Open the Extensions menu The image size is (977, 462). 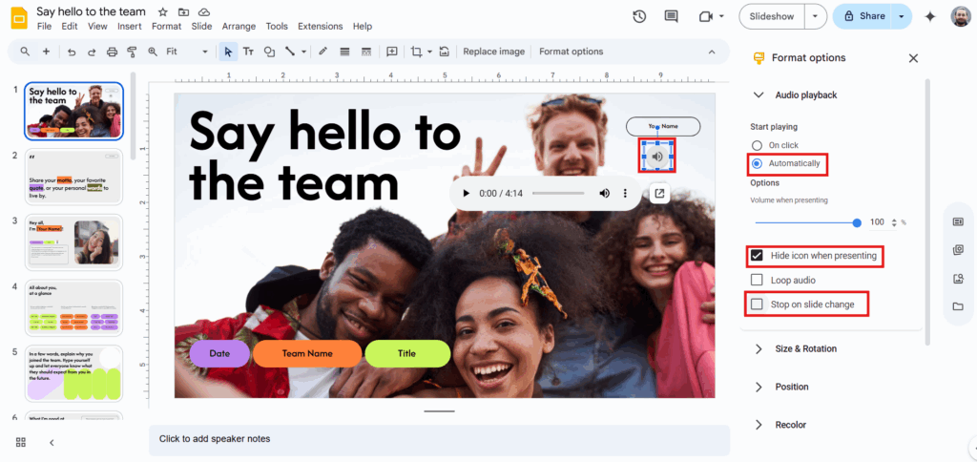tap(320, 27)
